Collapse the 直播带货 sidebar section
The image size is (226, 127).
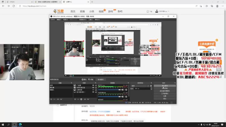click(71, 105)
